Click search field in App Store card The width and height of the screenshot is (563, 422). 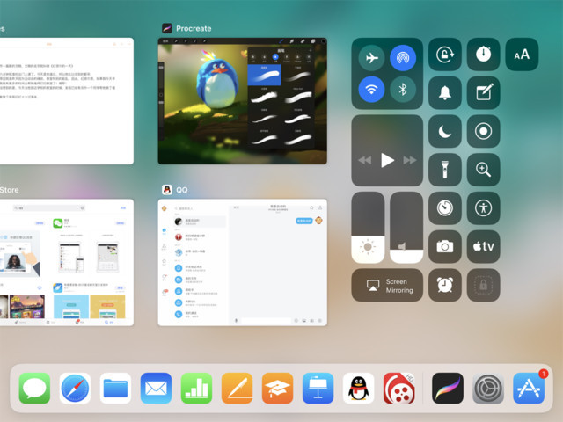[49, 207]
